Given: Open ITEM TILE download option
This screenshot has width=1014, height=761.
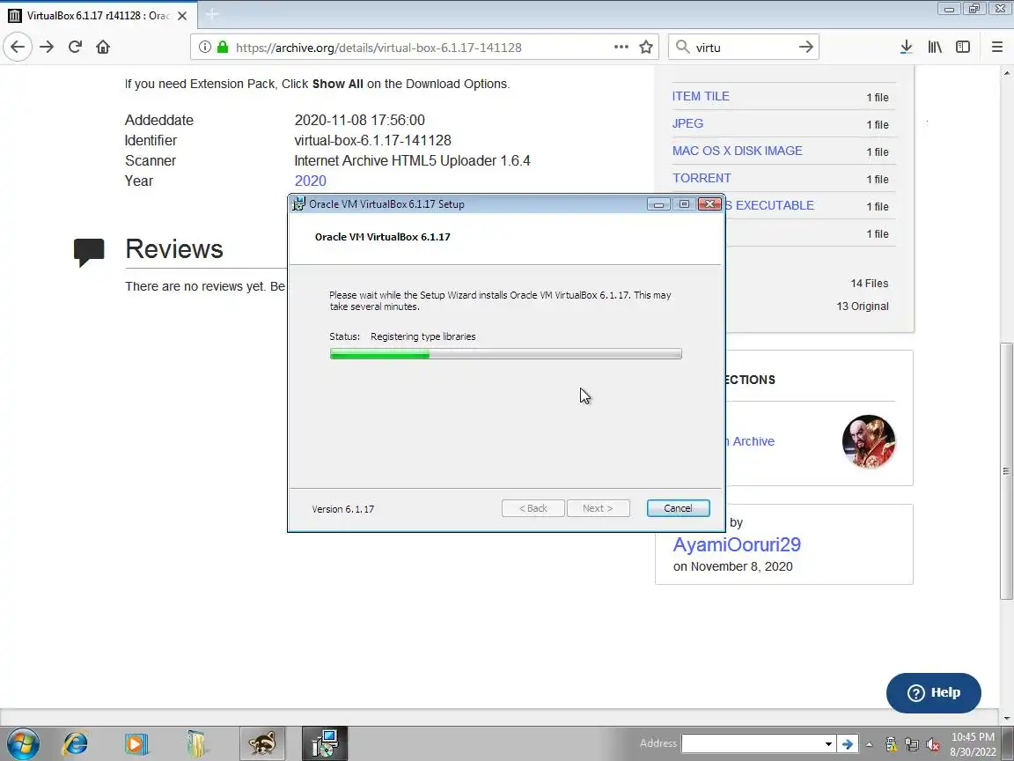Looking at the screenshot, I should click(x=701, y=96).
